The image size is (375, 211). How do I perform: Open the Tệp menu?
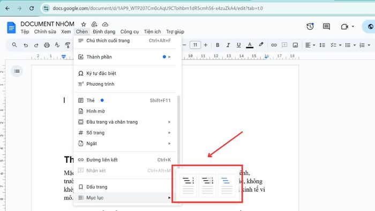coord(25,32)
